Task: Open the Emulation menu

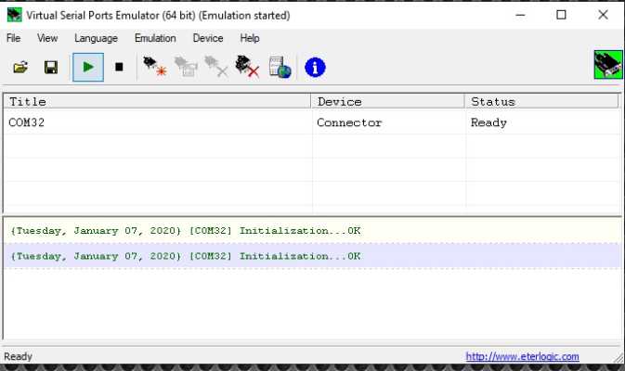Action: coord(155,38)
